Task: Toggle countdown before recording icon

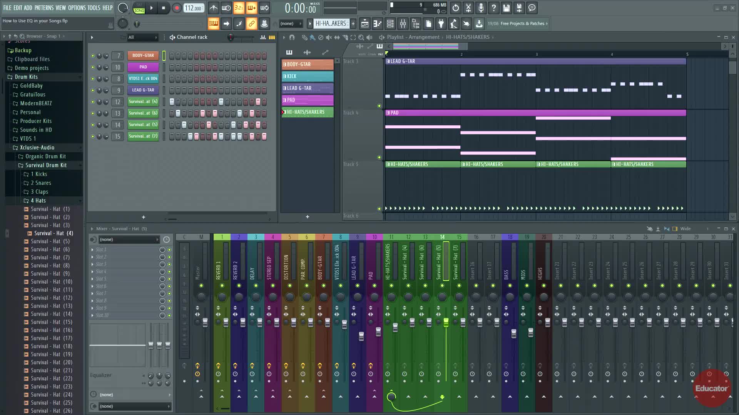Action: [x=239, y=8]
